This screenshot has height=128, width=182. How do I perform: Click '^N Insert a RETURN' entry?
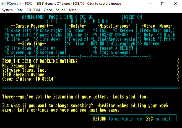(113, 48)
